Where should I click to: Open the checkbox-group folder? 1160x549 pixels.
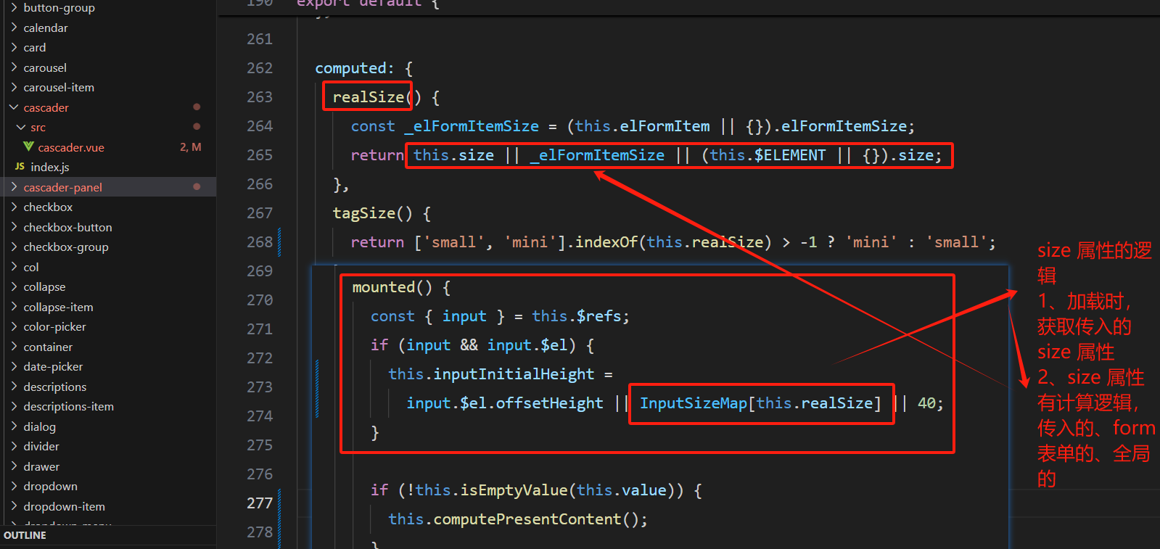66,247
